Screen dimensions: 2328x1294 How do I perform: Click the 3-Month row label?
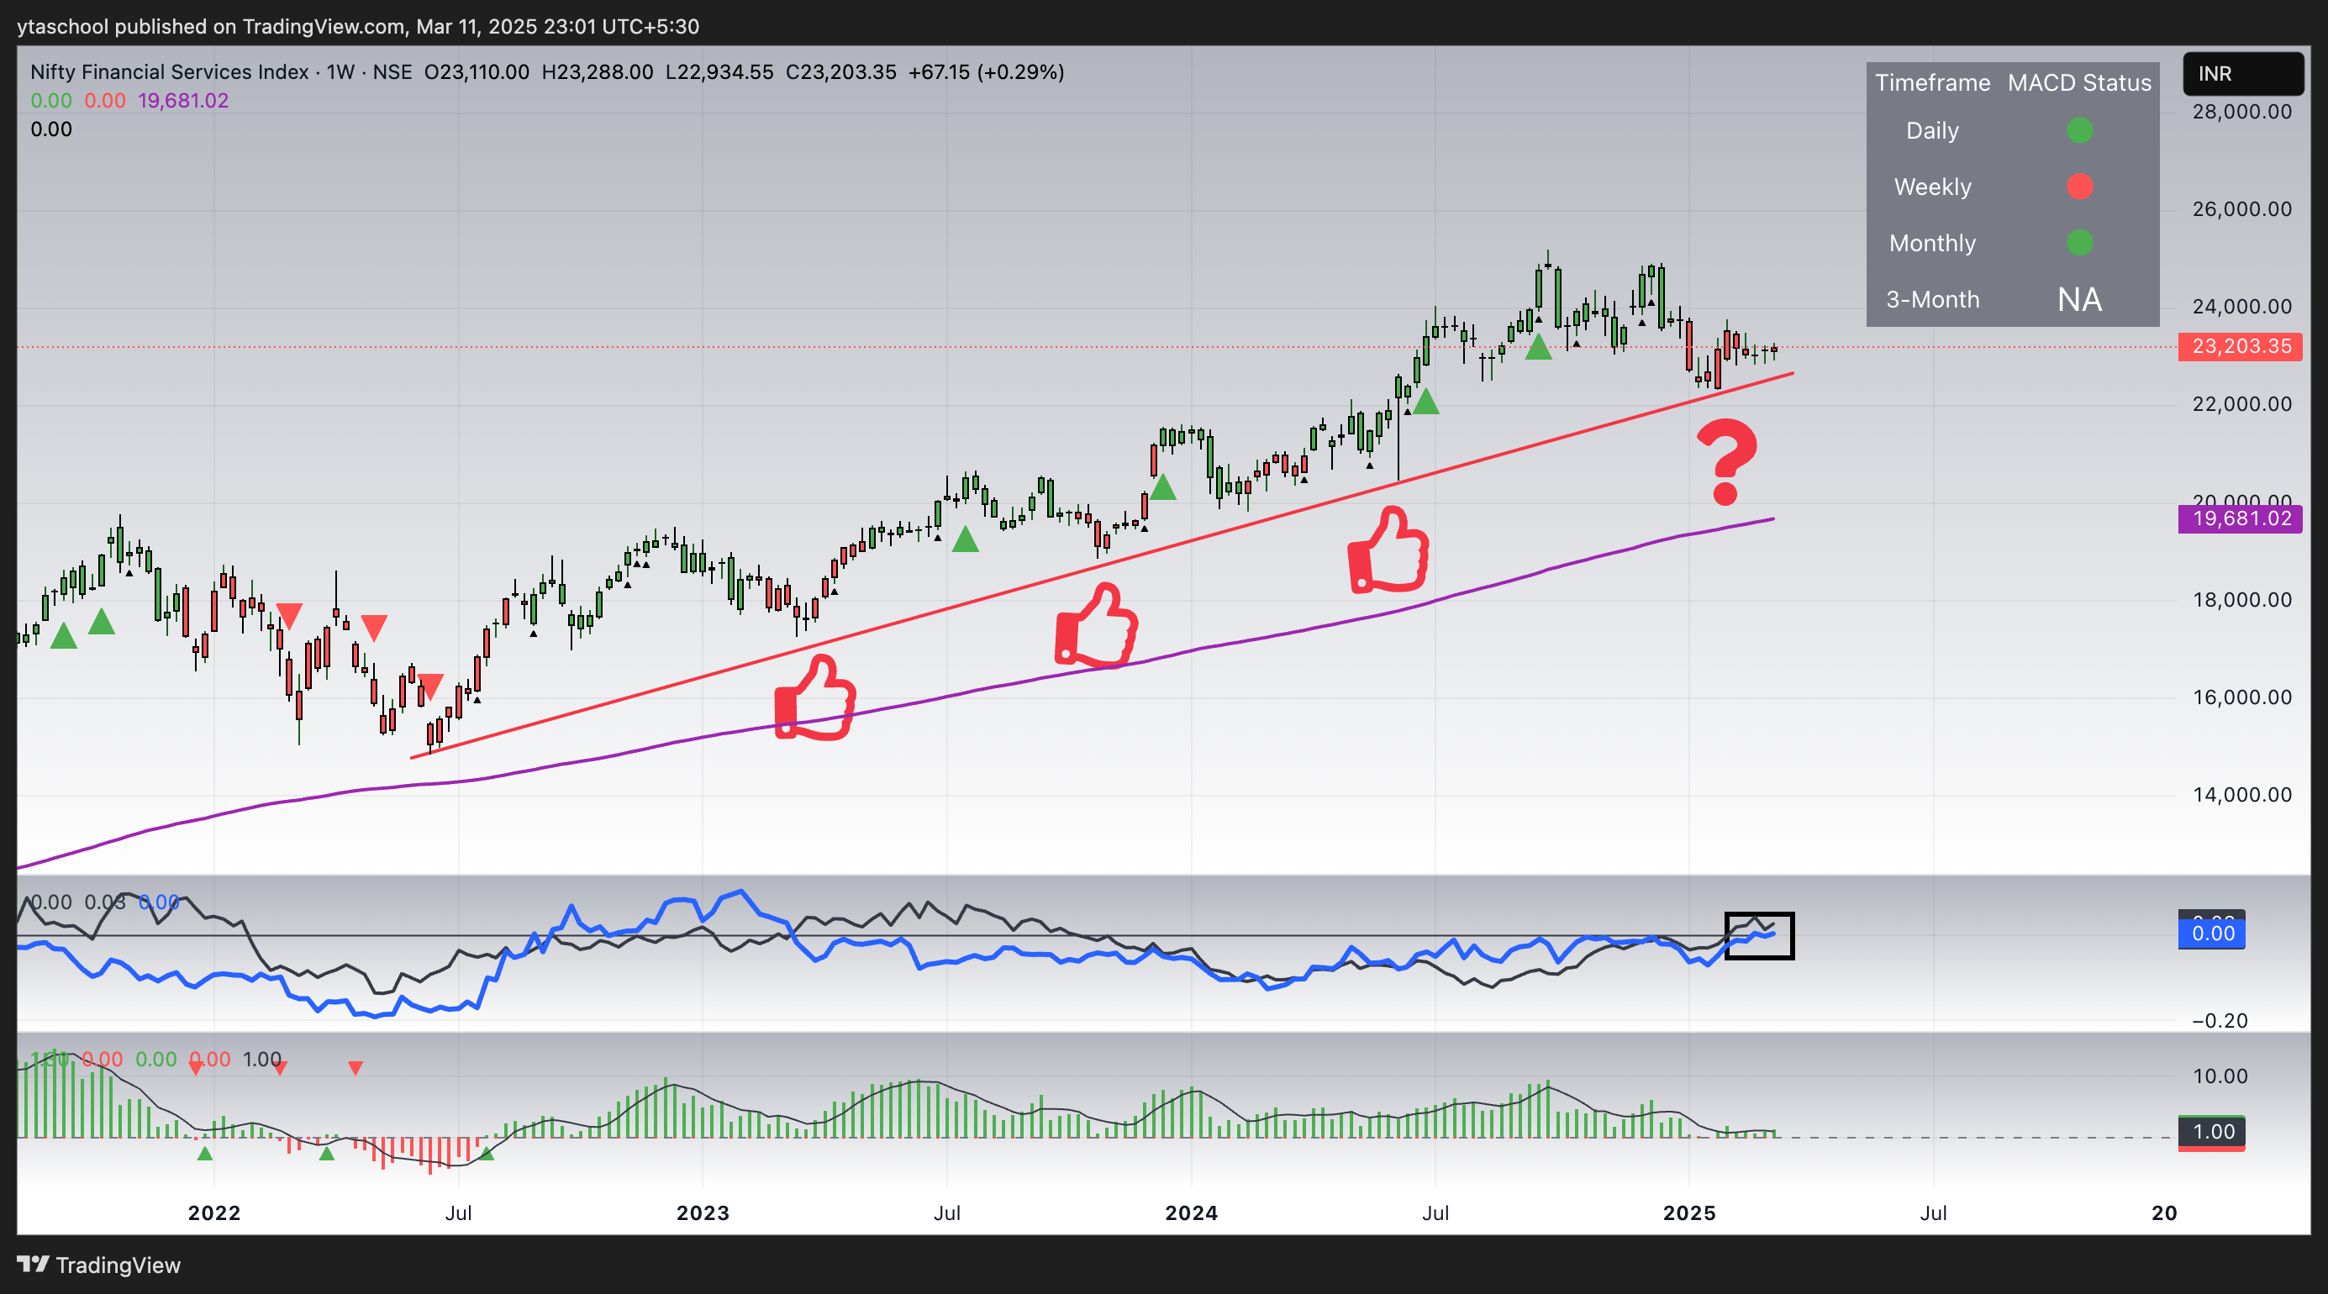point(1932,299)
